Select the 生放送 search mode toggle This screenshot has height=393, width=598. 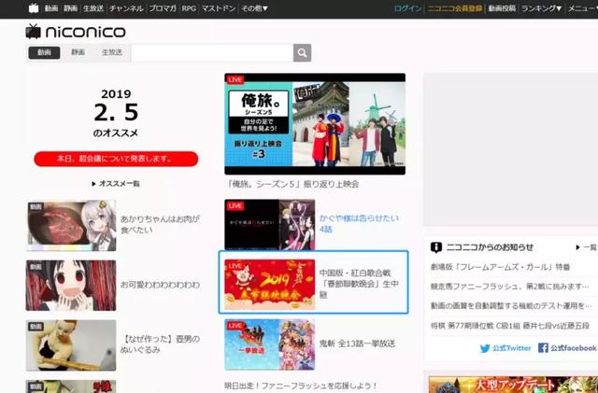112,52
